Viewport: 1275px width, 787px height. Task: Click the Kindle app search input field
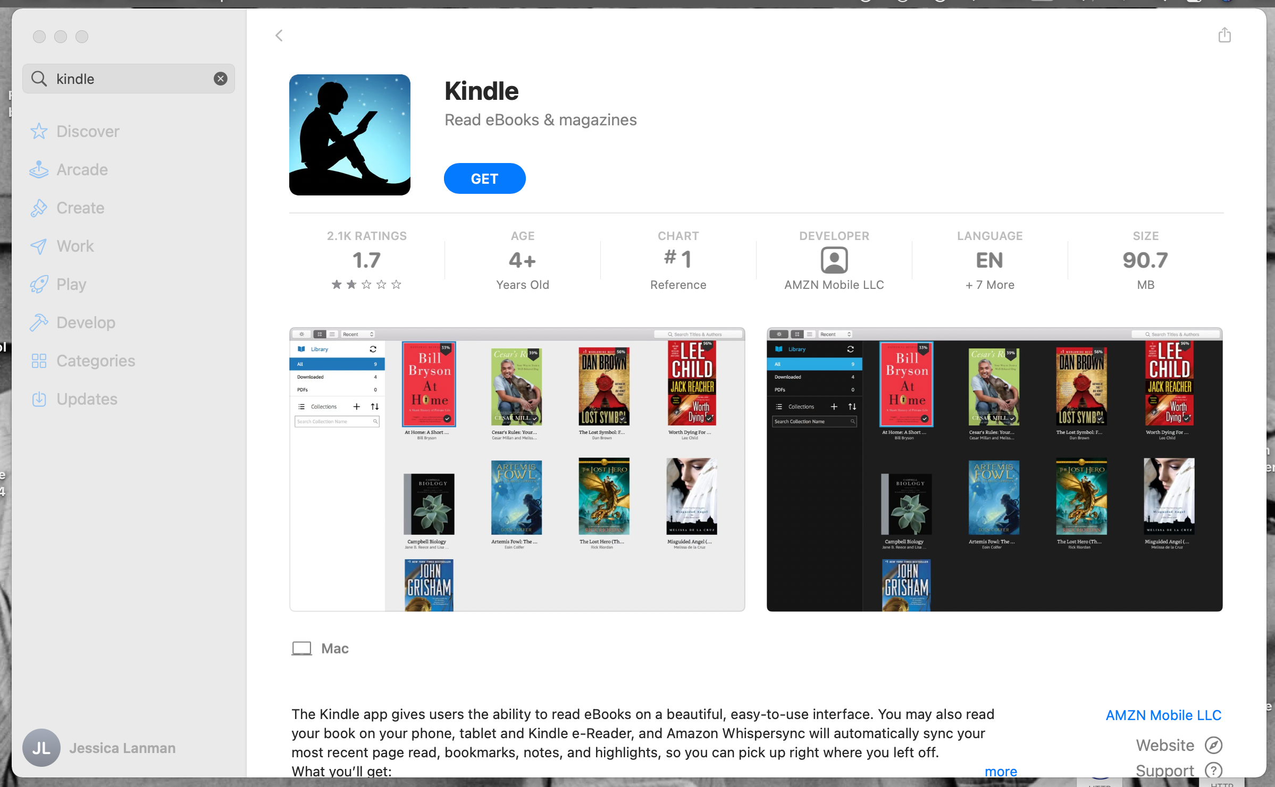[129, 78]
